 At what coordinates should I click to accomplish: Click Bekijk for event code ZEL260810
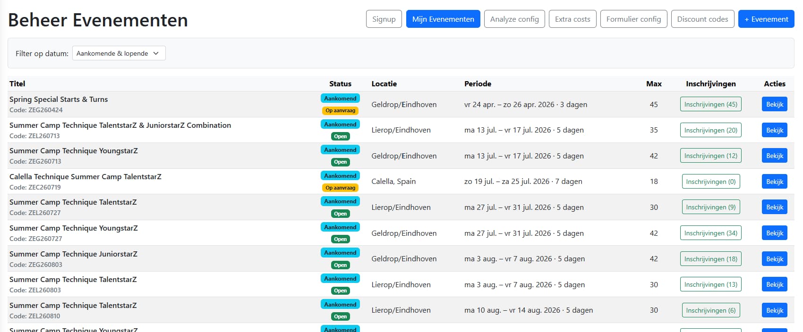774,310
